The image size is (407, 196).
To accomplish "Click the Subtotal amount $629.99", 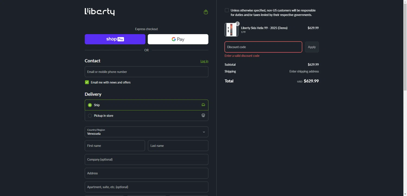I will click(313, 65).
